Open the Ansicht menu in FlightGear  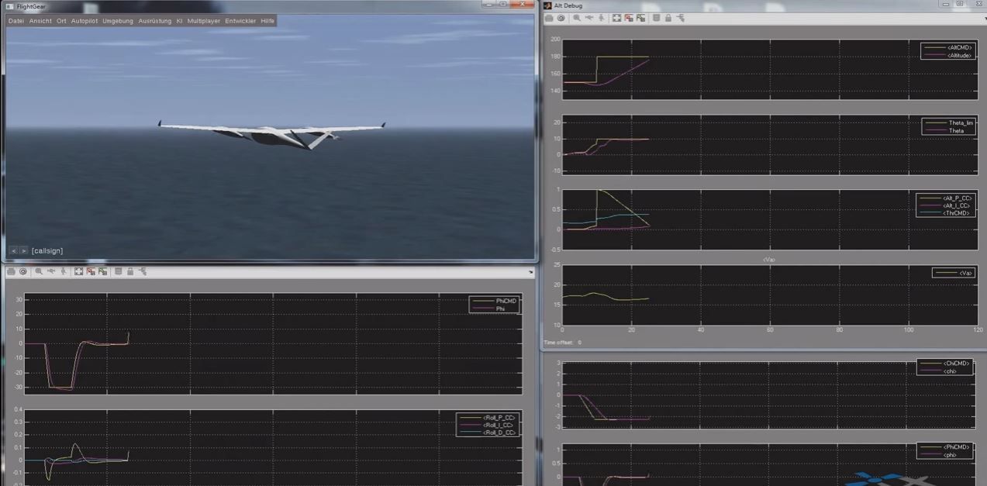coord(40,21)
